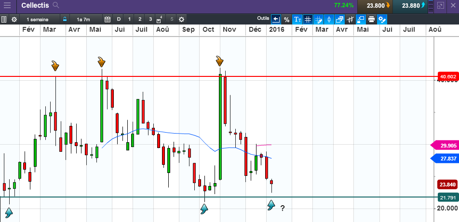This screenshot has height=222, width=459.
Task: Toggle the grid drawing pencil tool
Action: coord(319,20)
